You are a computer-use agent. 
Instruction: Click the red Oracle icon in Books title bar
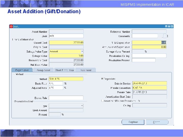tap(11, 26)
